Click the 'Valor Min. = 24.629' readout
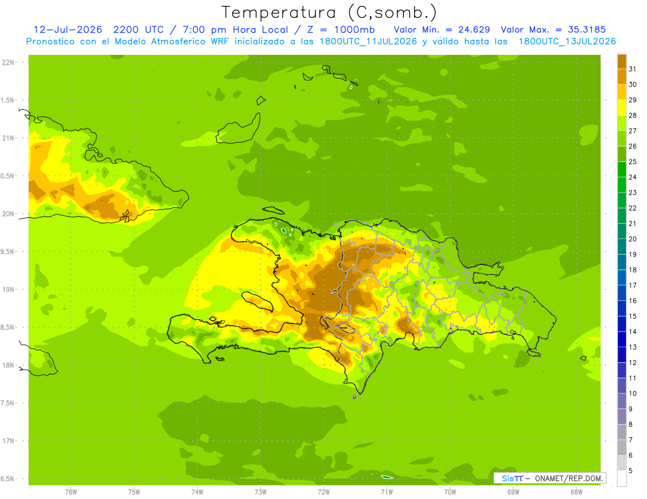Image resolution: width=647 pixels, height=499 pixels. 442,30
